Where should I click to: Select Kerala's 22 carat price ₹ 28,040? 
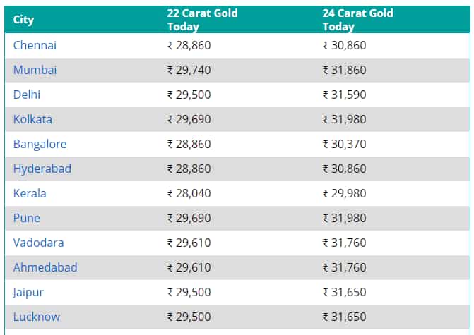pyautogui.click(x=189, y=193)
